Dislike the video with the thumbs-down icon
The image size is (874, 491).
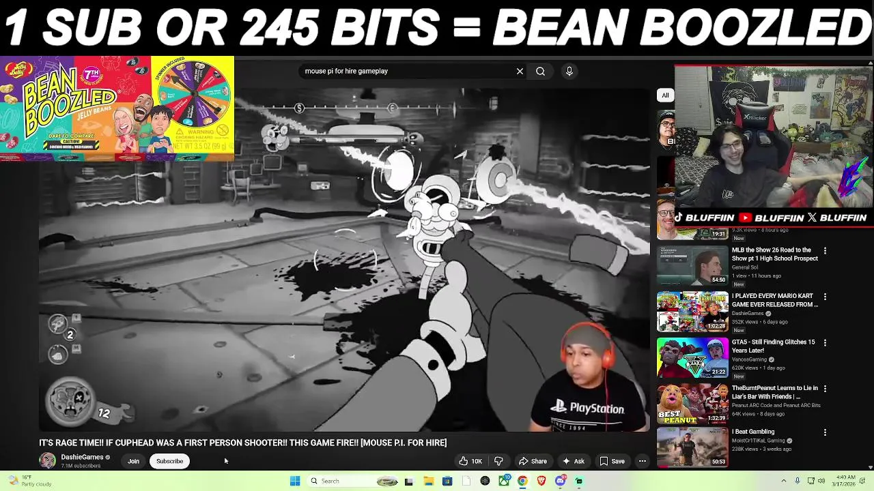(498, 461)
